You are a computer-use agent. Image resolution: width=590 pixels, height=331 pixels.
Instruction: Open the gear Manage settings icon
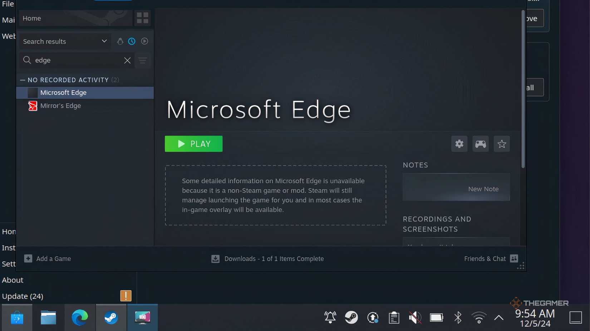459,144
